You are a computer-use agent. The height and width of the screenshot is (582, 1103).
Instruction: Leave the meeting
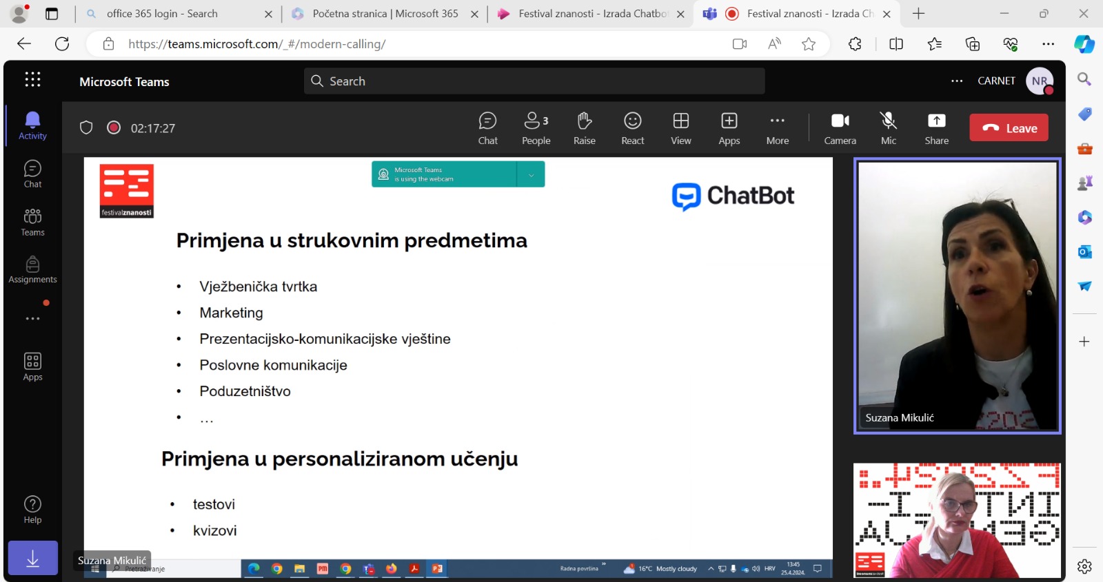[x=1009, y=127]
